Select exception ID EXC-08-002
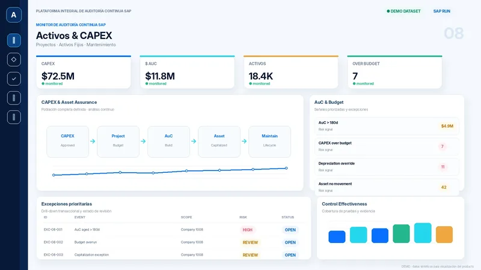 click(53, 242)
